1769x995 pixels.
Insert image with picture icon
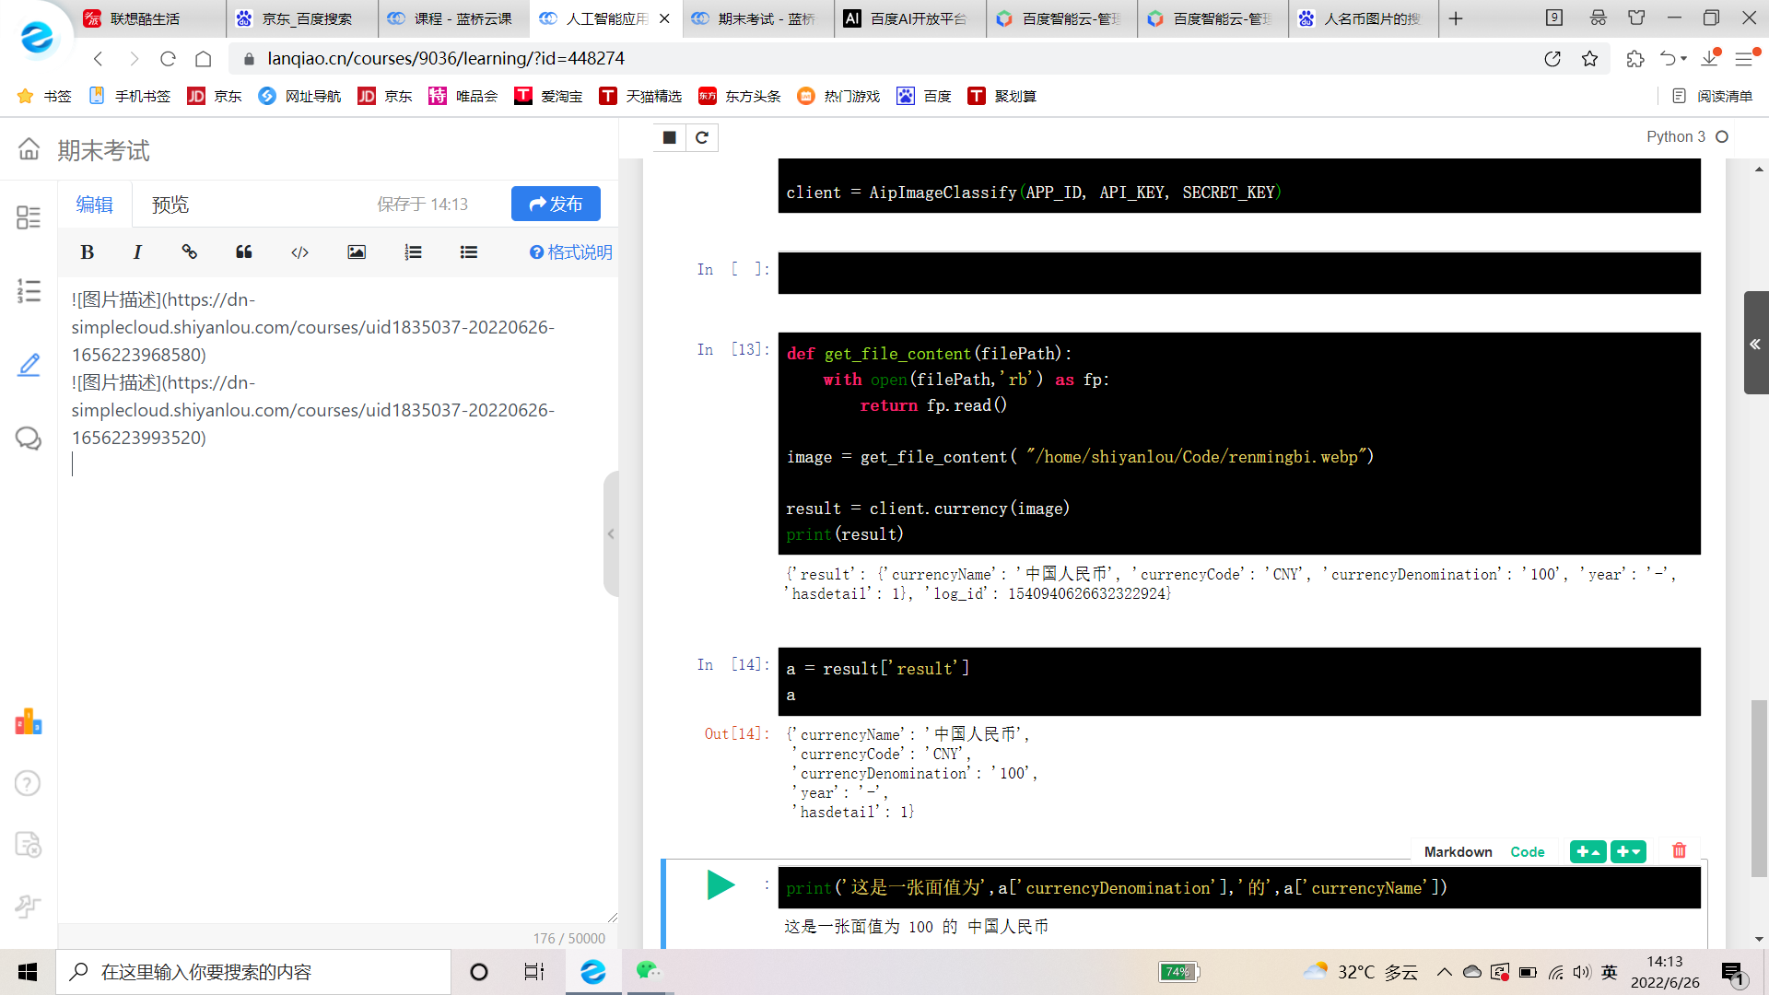[357, 252]
